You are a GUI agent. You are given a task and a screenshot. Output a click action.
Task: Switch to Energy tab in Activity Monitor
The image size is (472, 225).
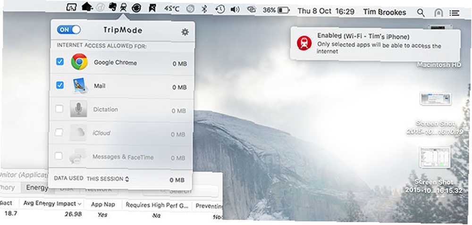click(37, 188)
